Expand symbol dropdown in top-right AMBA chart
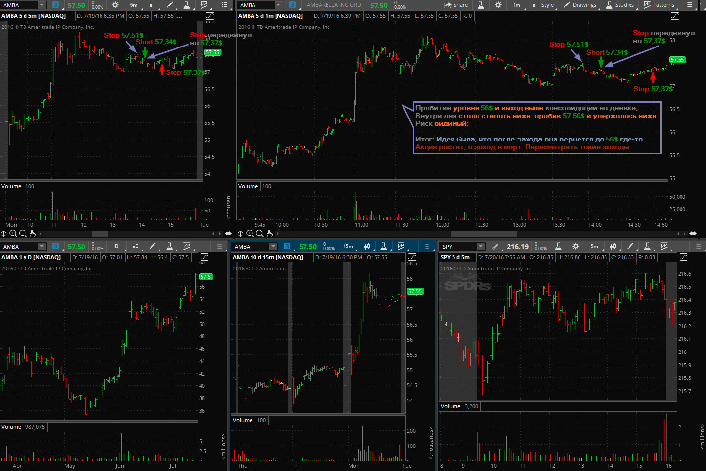Image resolution: width=706 pixels, height=471 pixels. [278, 5]
